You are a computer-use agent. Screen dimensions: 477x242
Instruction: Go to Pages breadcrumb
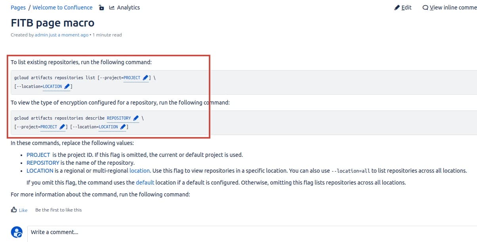tap(18, 8)
